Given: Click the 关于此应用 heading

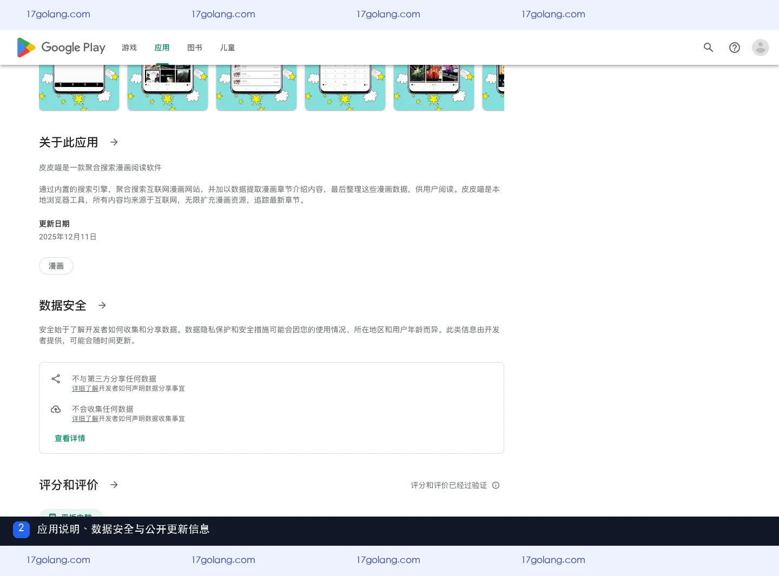Looking at the screenshot, I should point(69,142).
